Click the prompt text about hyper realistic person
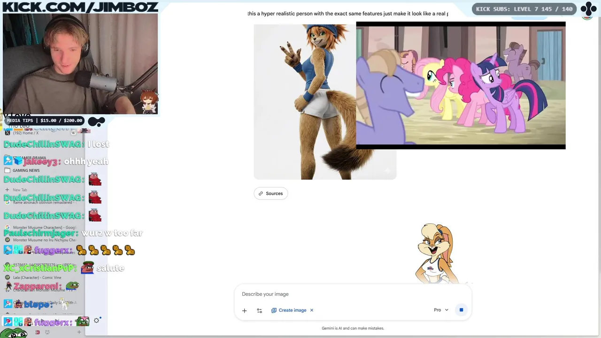This screenshot has height=338, width=601. click(x=348, y=14)
